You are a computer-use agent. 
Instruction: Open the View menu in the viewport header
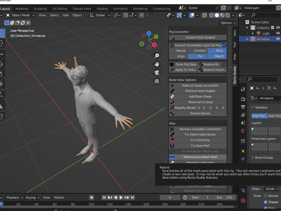click(42, 15)
